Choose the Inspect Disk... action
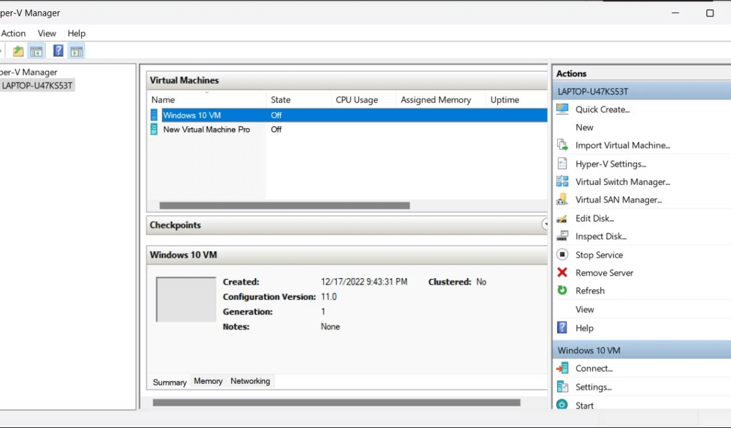The width and height of the screenshot is (731, 428). 601,236
